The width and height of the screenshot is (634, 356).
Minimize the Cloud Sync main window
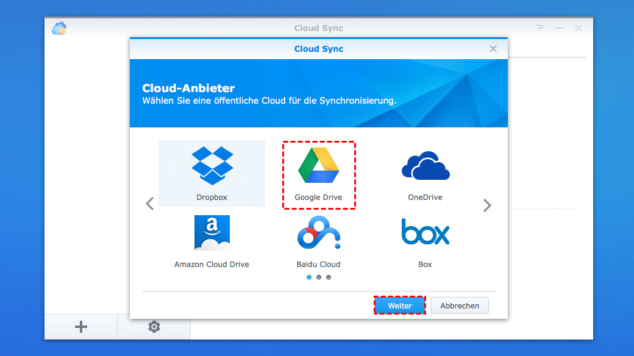(x=559, y=28)
